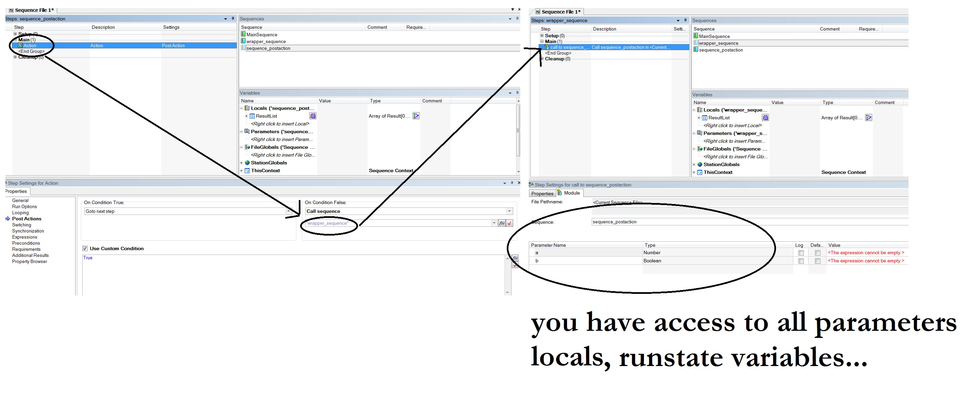962x404 pixels.
Task: Click Parameters group icon in left Variables pane
Action: coord(247,131)
